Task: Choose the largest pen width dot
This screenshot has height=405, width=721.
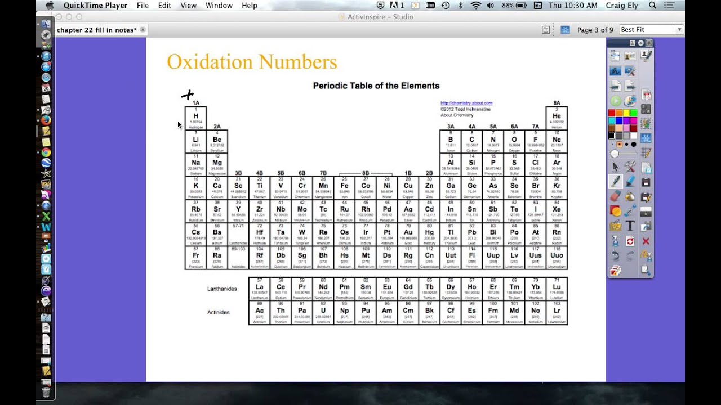Action: click(634, 145)
